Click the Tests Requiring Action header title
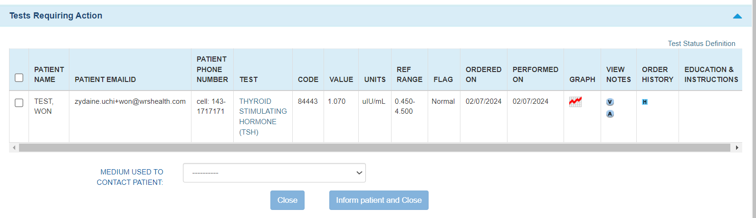The height and width of the screenshot is (218, 756). coord(56,16)
